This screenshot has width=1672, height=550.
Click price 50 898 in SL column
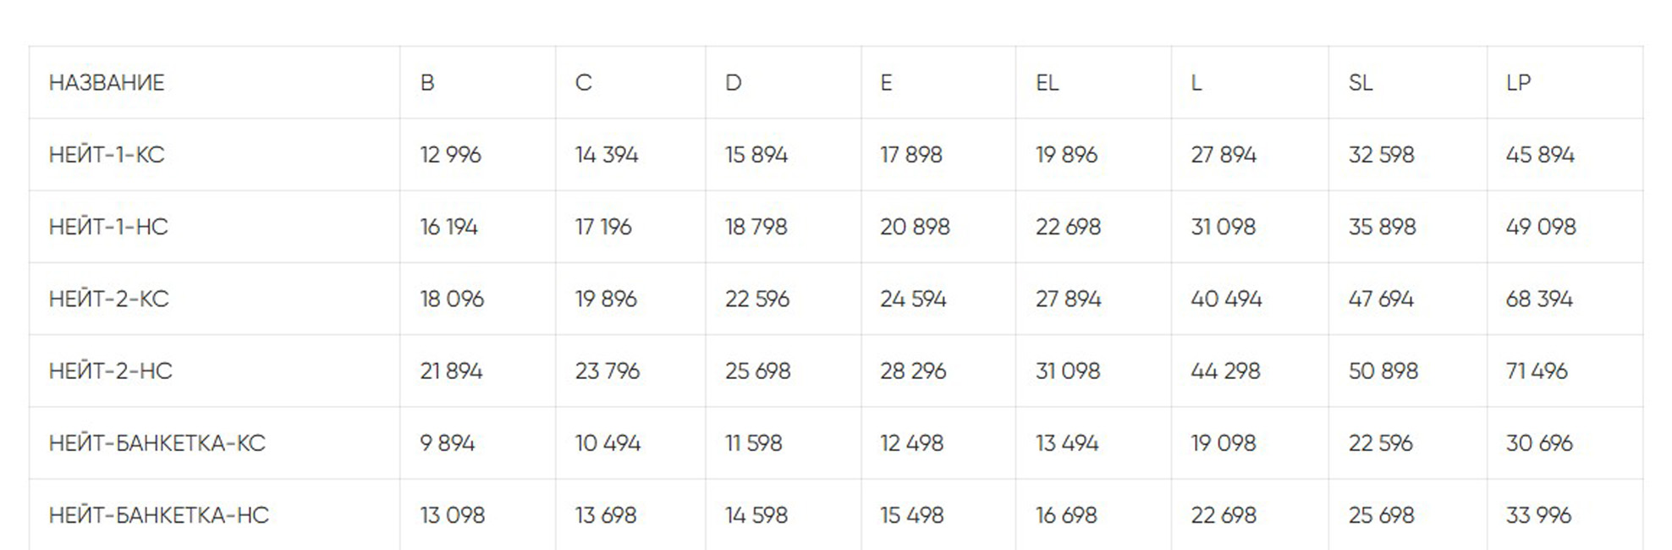1383,371
